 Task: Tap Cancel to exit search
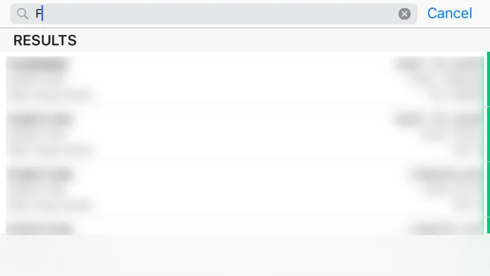449,13
